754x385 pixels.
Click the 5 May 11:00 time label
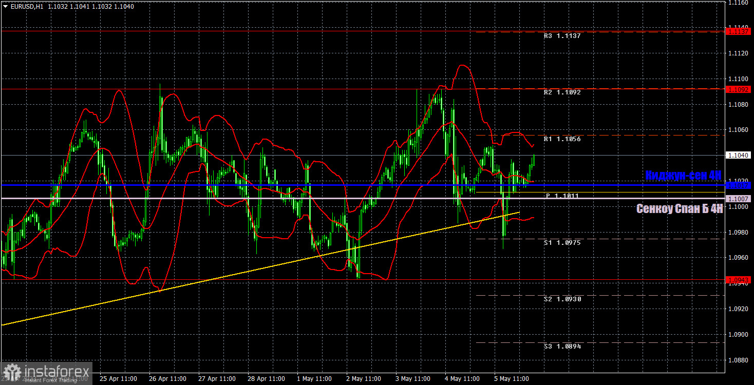513,379
